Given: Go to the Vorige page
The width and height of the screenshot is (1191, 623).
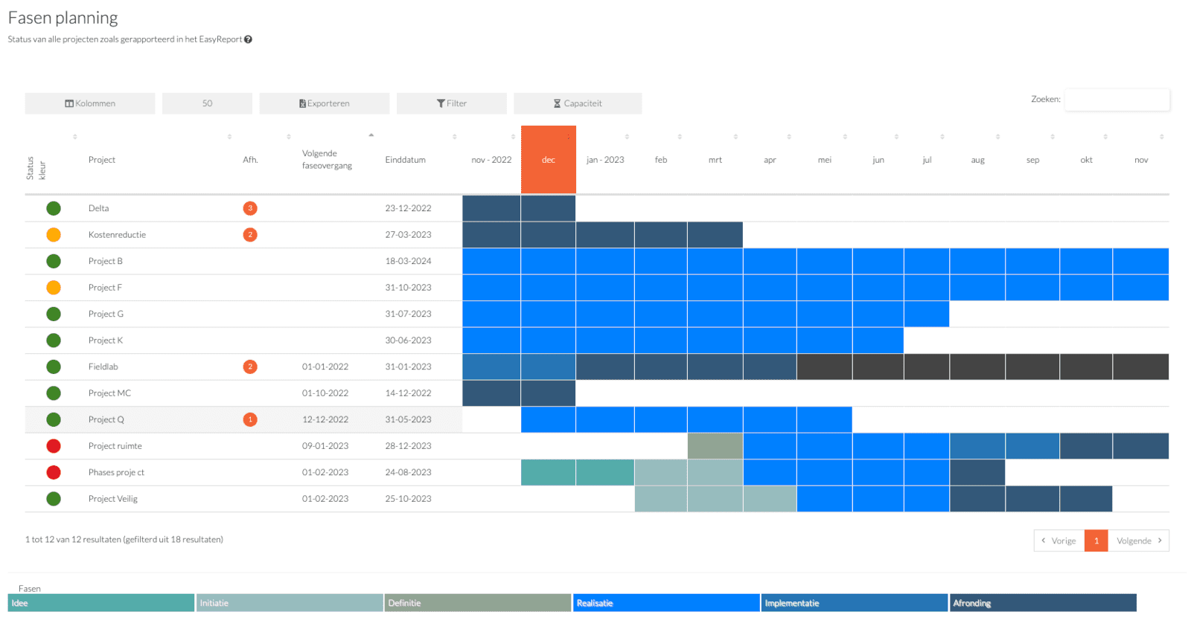Looking at the screenshot, I should coord(1059,540).
